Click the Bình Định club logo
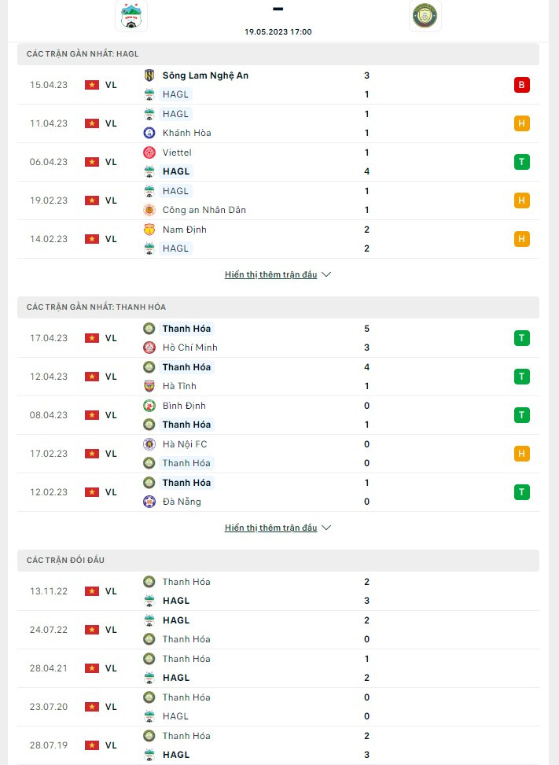This screenshot has height=765, width=559. pos(149,406)
